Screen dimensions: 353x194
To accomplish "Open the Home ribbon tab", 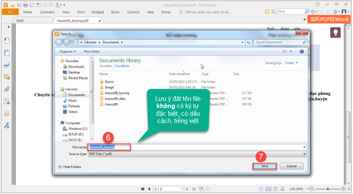I will pyautogui.click(x=28, y=12).
